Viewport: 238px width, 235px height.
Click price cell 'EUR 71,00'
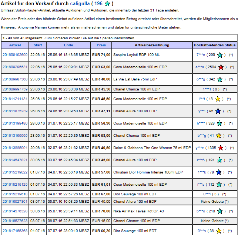pos(101,55)
